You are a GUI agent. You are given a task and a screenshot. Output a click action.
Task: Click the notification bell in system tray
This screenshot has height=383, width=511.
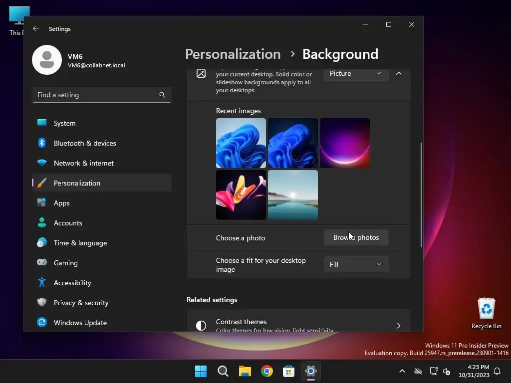tap(497, 371)
